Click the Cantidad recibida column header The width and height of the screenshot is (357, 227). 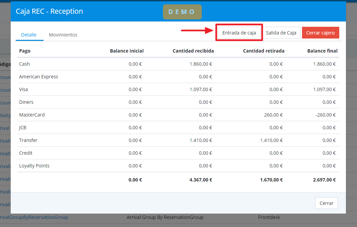pyautogui.click(x=193, y=51)
